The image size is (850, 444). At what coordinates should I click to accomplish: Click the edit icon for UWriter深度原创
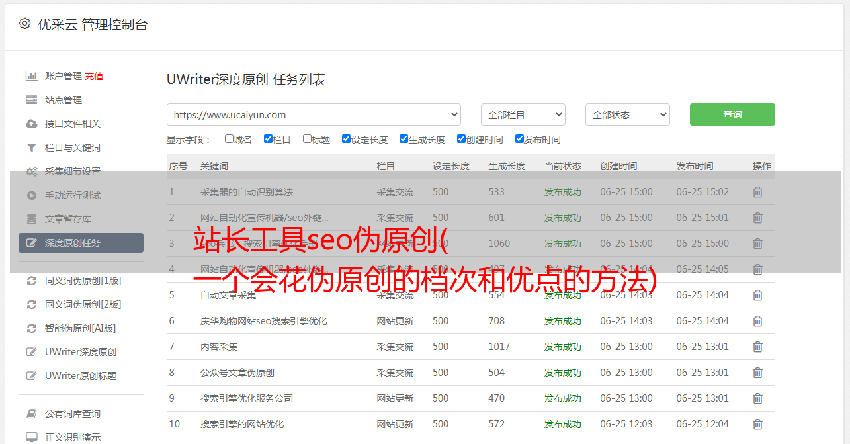31,352
